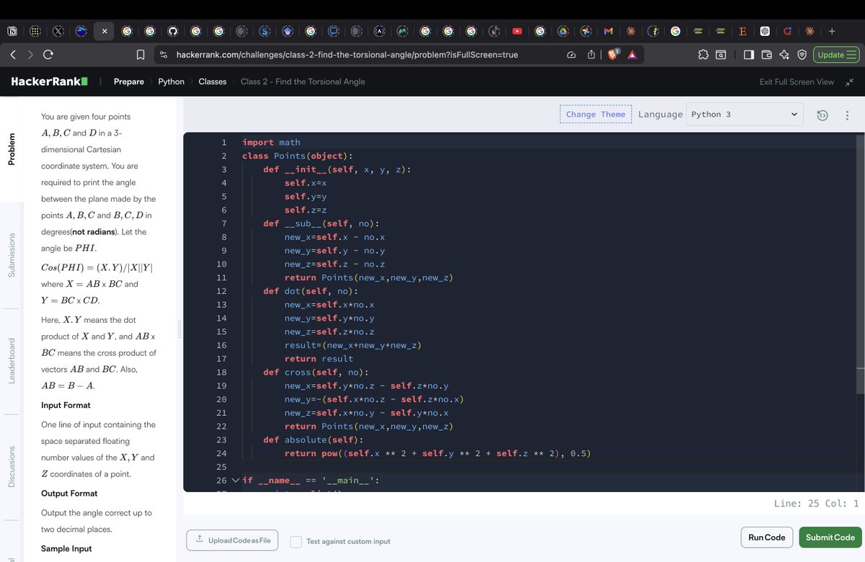Click 'import math' on line 1
Viewport: 865px width, 562px height.
tap(271, 143)
